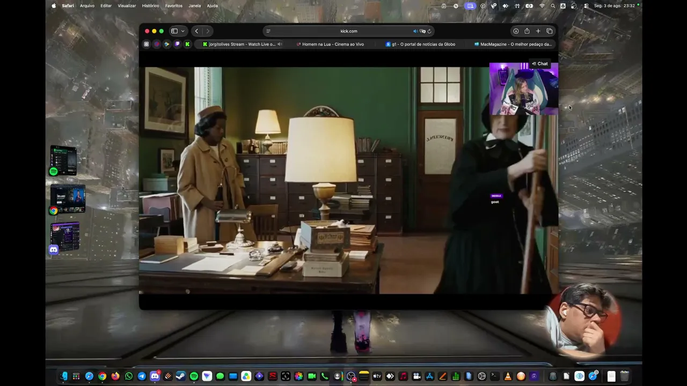Viewport: 687px width, 386px height.
Task: Open VLC from the Dock
Action: [x=508, y=376]
